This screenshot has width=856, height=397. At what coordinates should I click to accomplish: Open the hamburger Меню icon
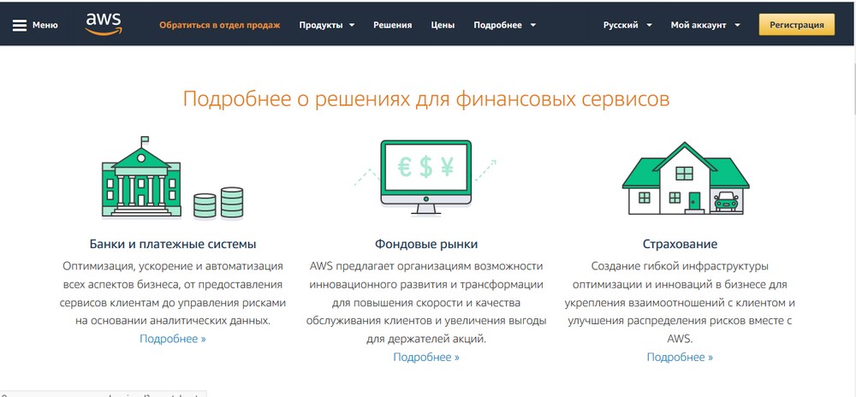tap(20, 25)
